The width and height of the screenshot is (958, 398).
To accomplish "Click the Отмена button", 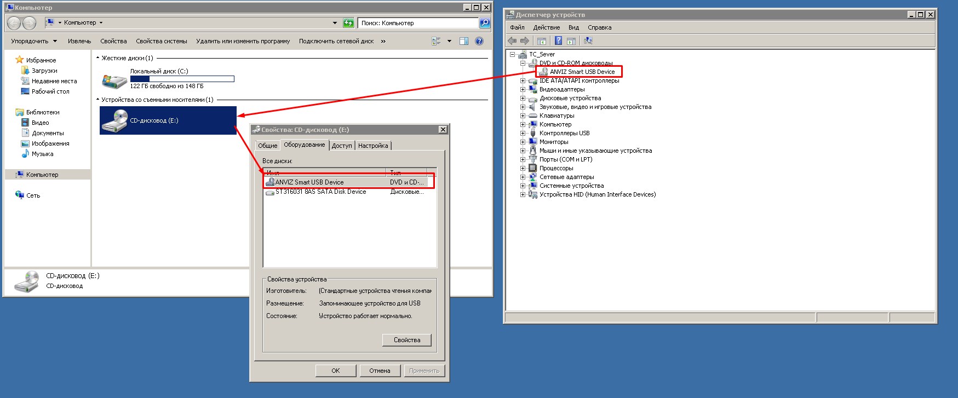I will point(380,371).
